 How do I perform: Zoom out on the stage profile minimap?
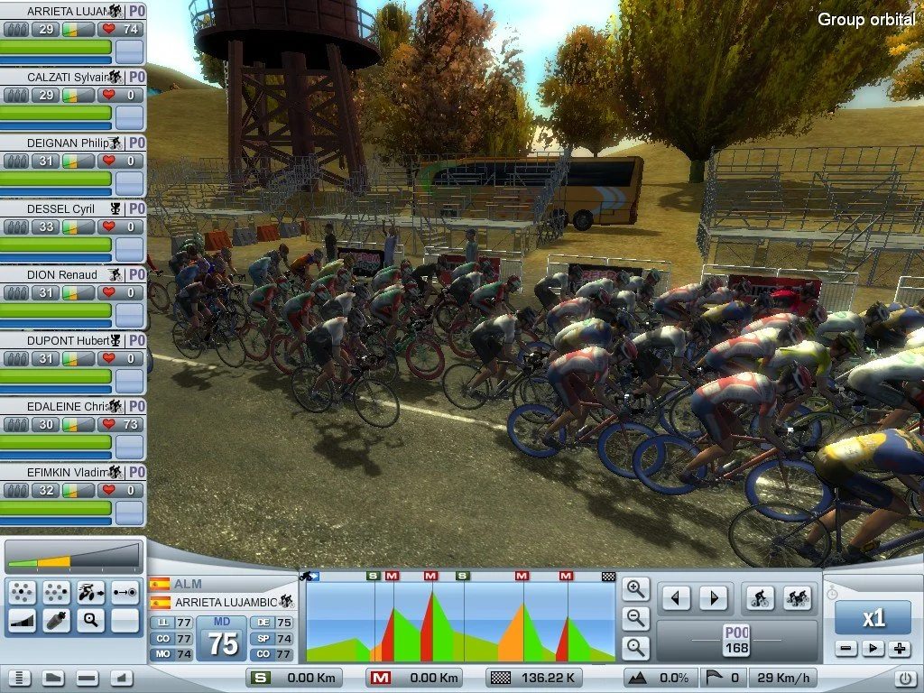[636, 616]
